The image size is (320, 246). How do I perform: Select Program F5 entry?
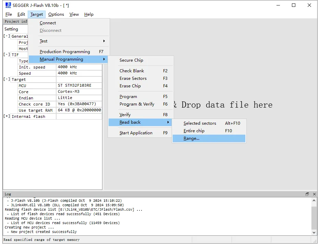[141, 97]
